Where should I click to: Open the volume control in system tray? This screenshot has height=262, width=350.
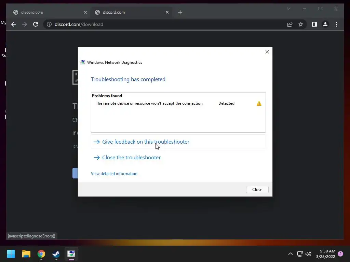[308, 254]
